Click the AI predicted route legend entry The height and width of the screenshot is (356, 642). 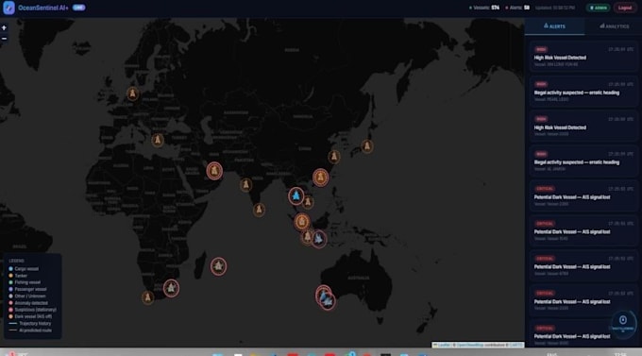tap(30, 331)
